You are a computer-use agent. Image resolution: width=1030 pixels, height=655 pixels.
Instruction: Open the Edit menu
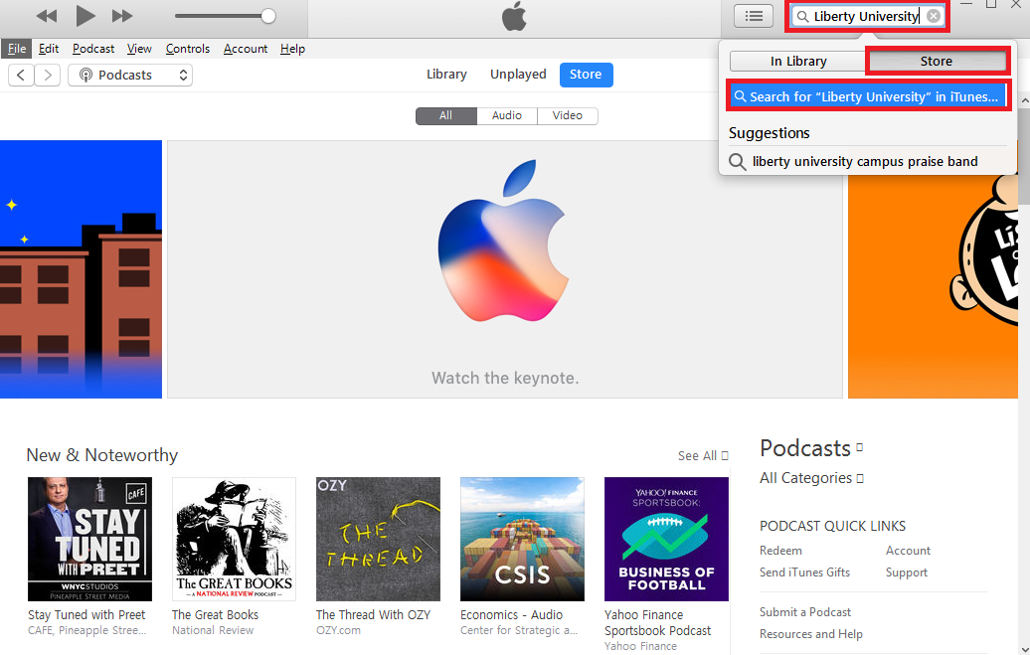tap(49, 49)
